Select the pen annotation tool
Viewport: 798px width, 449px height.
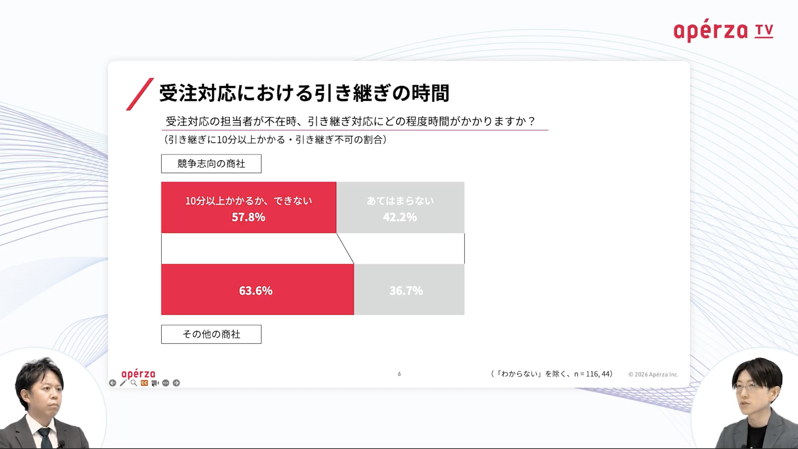(x=123, y=383)
